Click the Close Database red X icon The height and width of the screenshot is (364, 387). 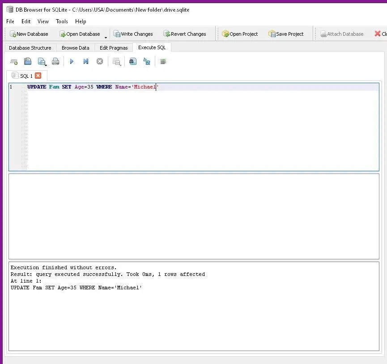[x=377, y=34]
